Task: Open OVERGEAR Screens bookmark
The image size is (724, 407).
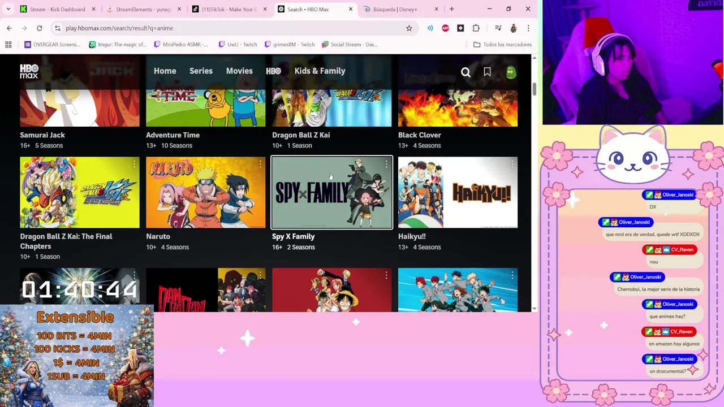Action: point(53,44)
